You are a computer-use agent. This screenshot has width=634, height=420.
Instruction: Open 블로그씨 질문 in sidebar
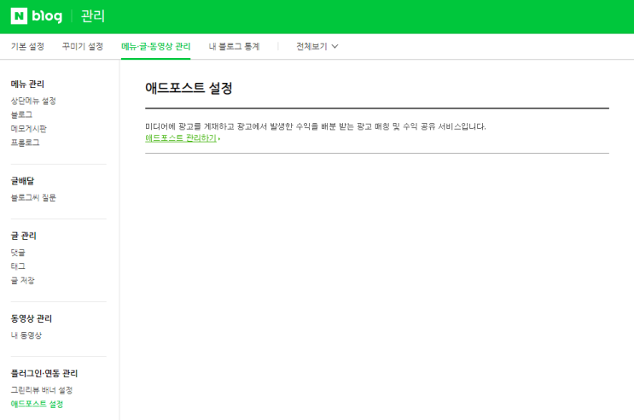pyautogui.click(x=33, y=197)
